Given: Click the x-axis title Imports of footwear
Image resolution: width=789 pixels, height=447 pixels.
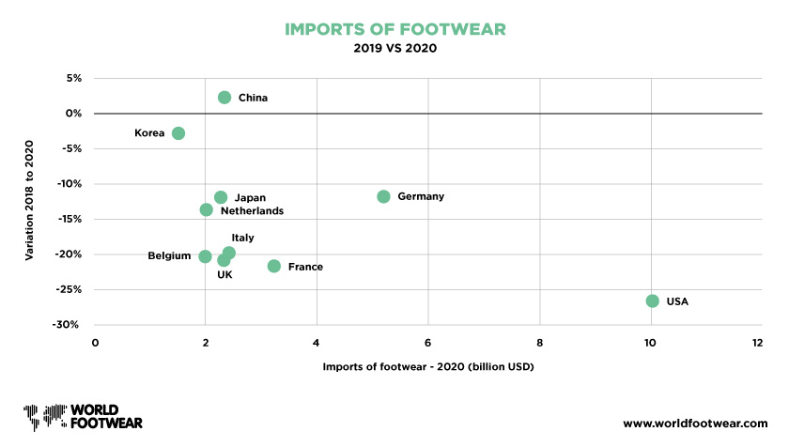Looking at the screenshot, I should 428,366.
